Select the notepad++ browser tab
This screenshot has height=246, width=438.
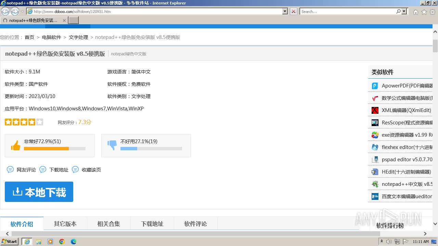[34, 20]
